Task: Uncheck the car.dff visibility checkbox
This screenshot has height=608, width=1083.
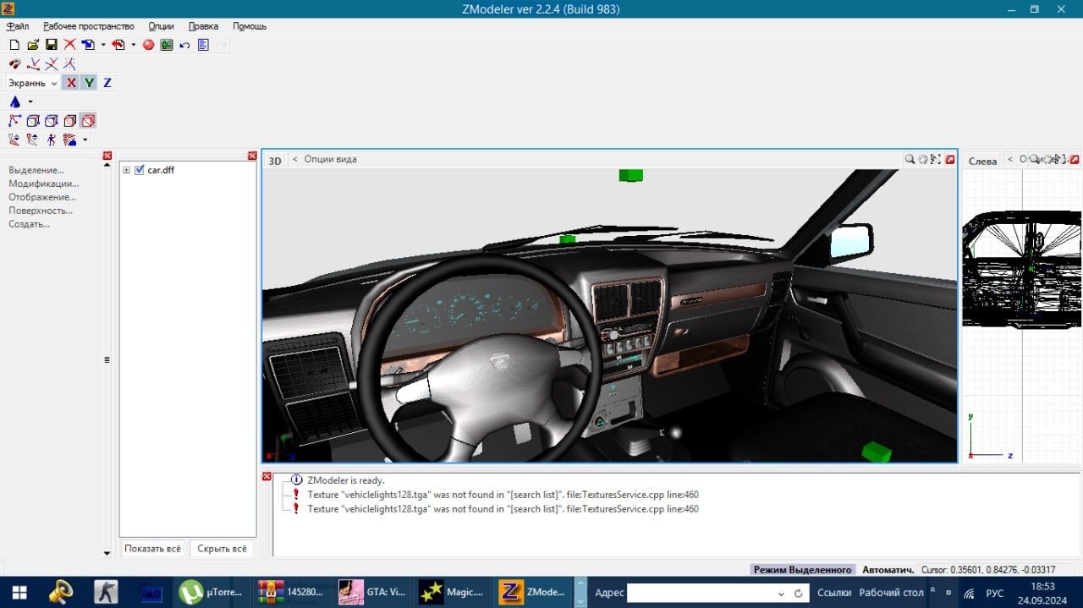Action: pyautogui.click(x=140, y=170)
